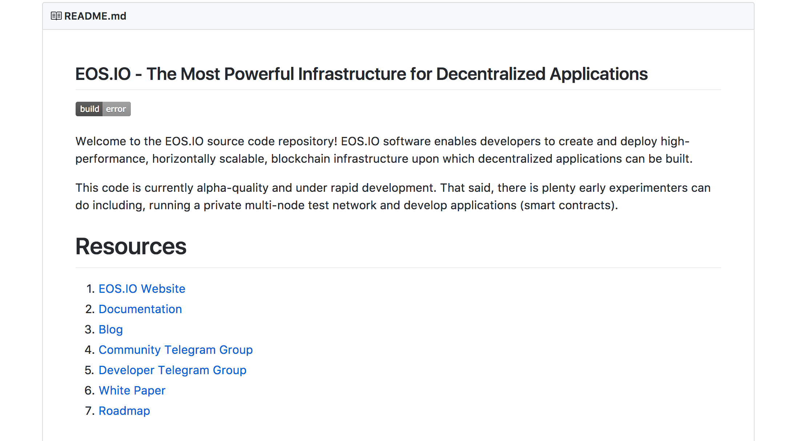The image size is (796, 441).
Task: Open Community Telegram Group link
Action: 176,350
